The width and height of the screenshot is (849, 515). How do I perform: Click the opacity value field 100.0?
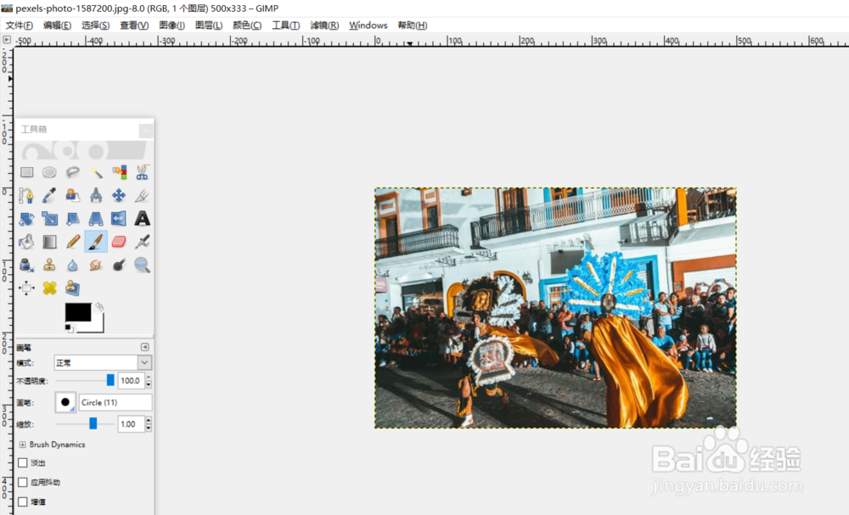pyautogui.click(x=132, y=381)
